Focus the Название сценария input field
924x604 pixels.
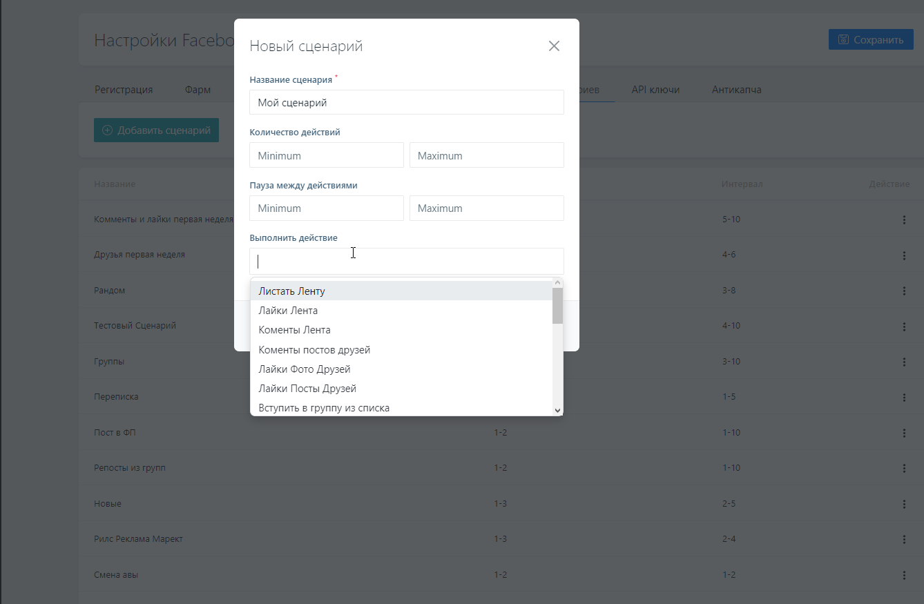(x=406, y=103)
